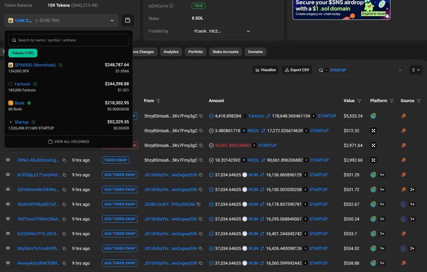Screen dimensions: 427x272
Task: Toggle eye icon for 4Awyy4oSzBhKTEB9 row
Action: [x=8, y=263]
